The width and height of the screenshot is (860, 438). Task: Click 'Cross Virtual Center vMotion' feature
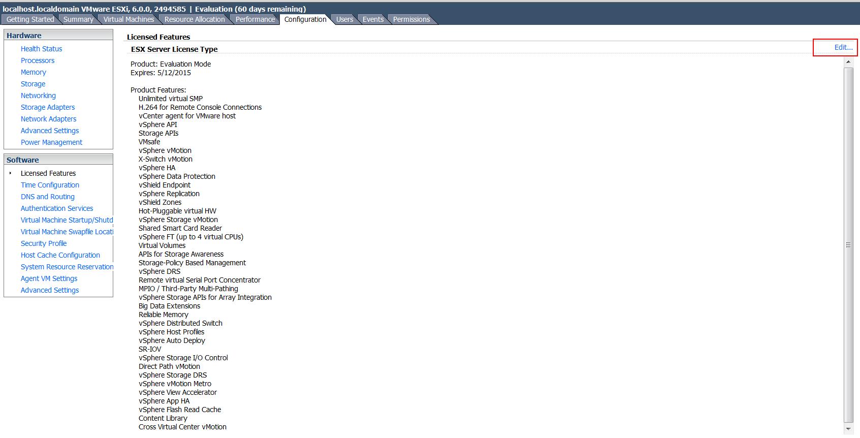(182, 427)
